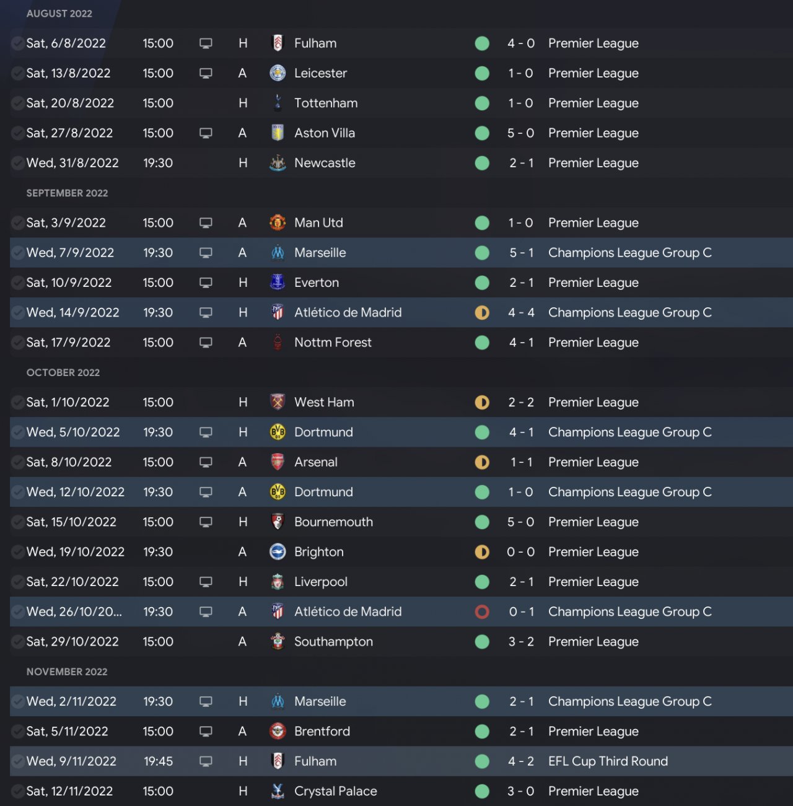This screenshot has width=793, height=806.
Task: Click the Tottenham club crest icon
Action: [278, 103]
